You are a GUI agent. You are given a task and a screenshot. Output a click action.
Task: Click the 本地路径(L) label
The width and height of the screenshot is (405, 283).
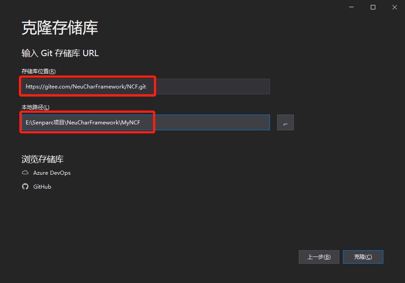click(36, 107)
